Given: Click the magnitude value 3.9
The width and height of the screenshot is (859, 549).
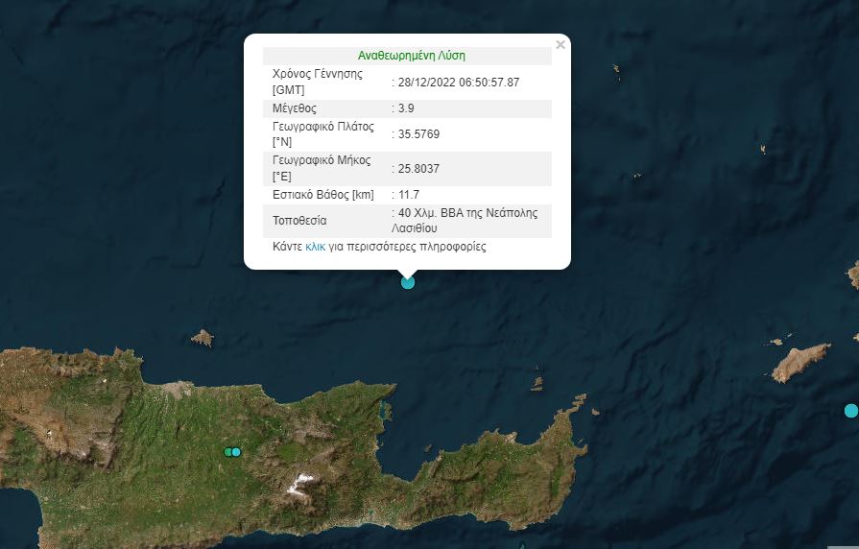Looking at the screenshot, I should tap(406, 108).
